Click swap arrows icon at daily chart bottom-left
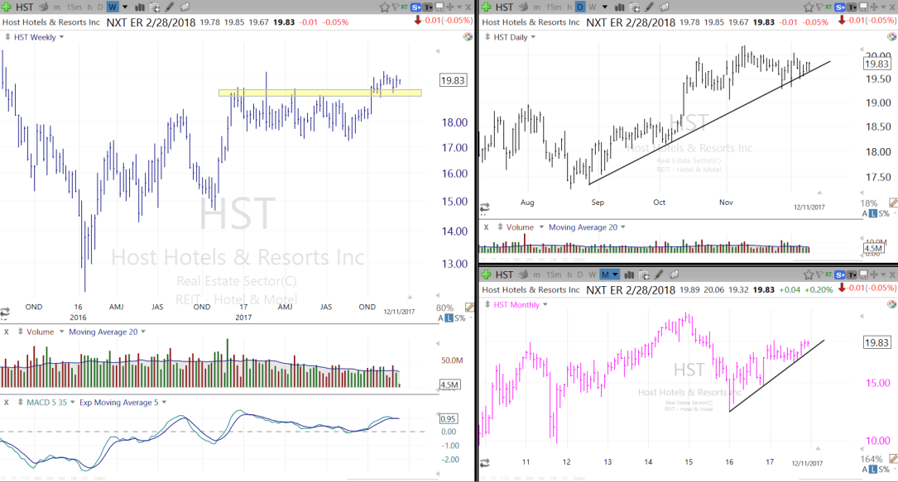The image size is (898, 482). (484, 208)
